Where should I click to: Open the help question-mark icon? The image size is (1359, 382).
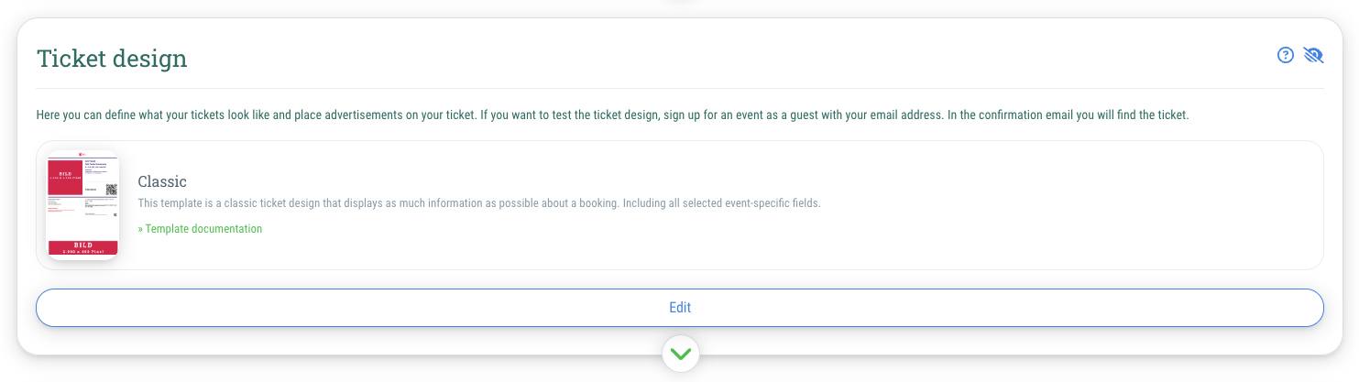pos(1286,56)
